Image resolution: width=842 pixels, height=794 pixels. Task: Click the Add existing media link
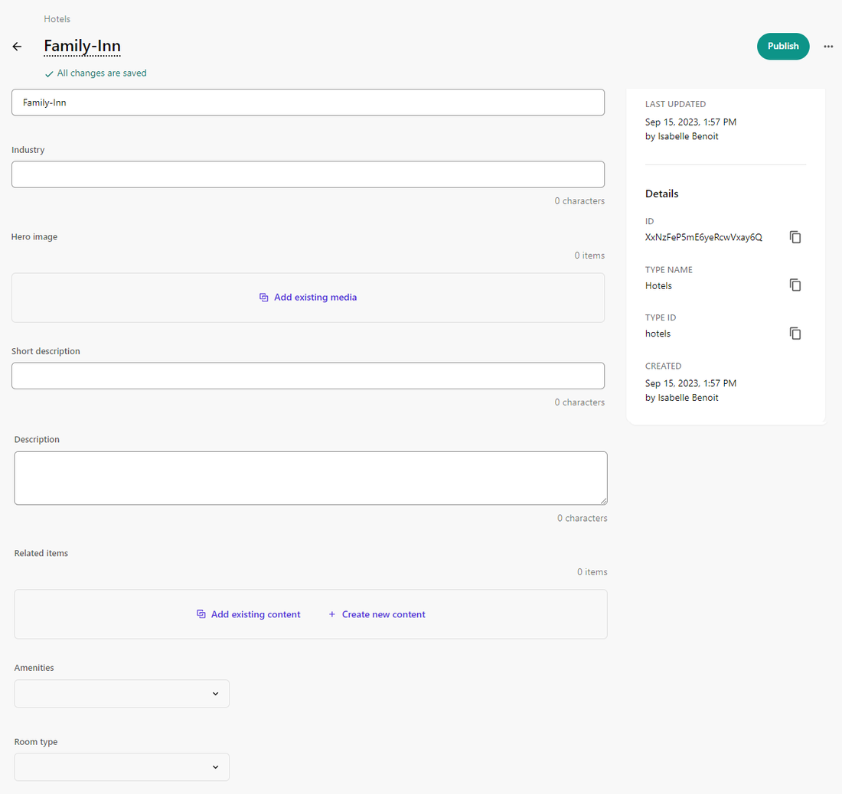coord(315,298)
